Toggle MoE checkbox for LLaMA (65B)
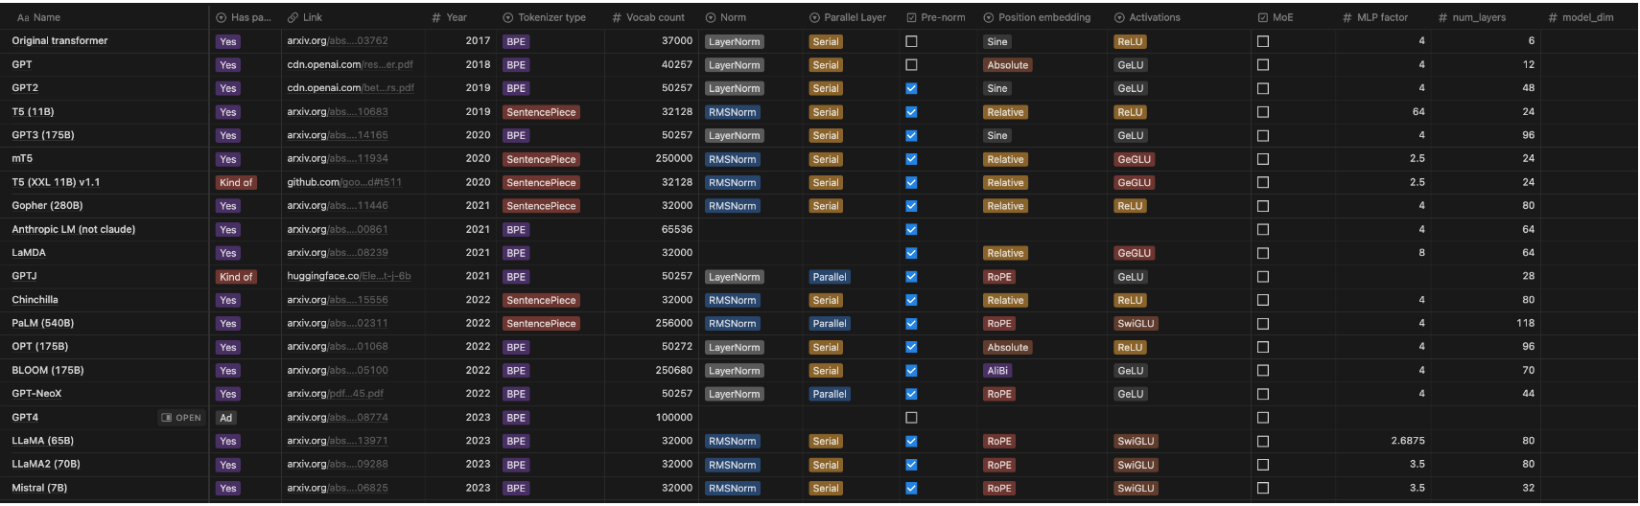1640x506 pixels. (x=1263, y=441)
